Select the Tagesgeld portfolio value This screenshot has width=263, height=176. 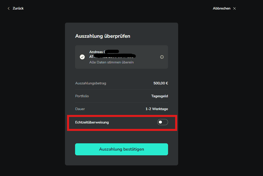pos(160,96)
